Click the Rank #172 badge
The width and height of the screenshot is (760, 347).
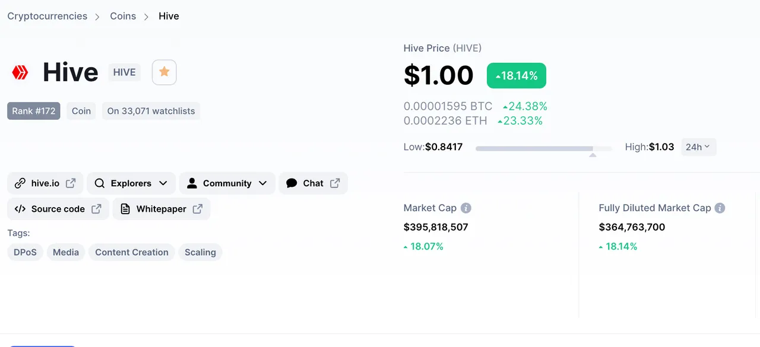tap(34, 111)
